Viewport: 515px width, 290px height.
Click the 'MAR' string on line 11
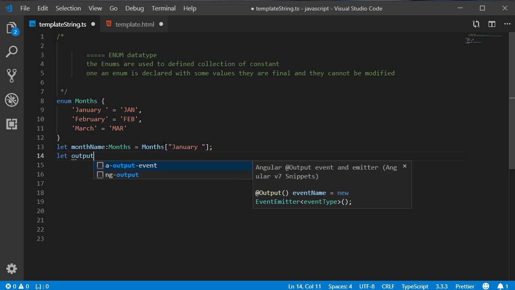coord(118,128)
